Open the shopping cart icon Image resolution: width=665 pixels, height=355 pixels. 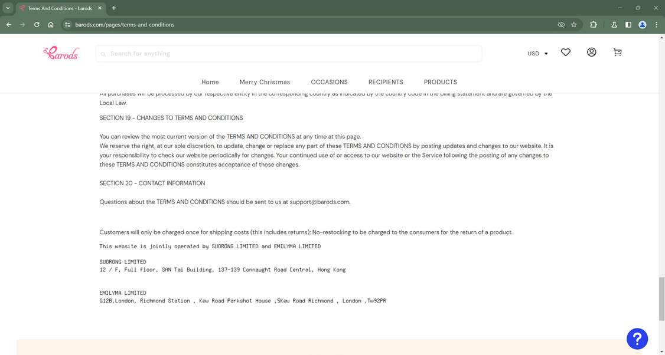[x=618, y=52]
